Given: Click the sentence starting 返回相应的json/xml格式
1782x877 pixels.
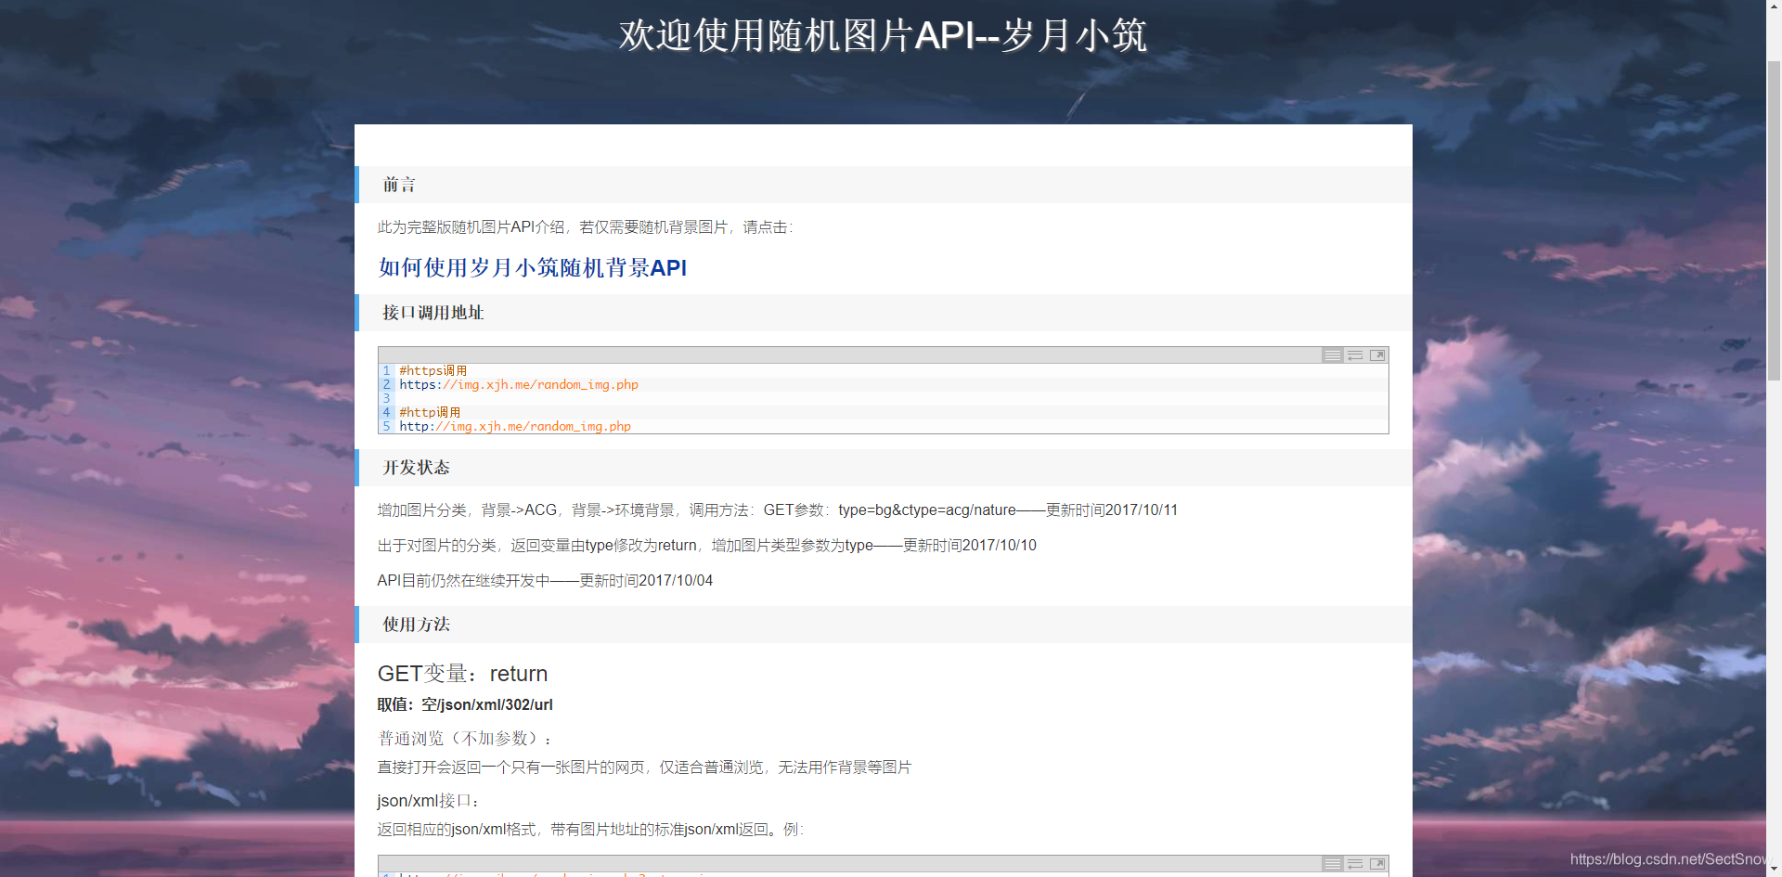Looking at the screenshot, I should 590,830.
